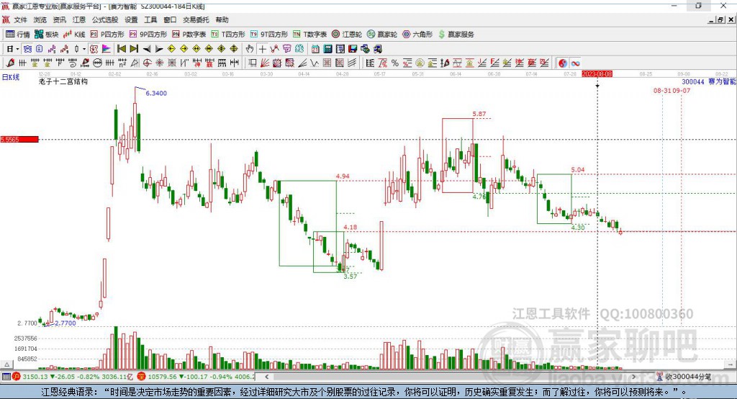Open the 六角形 hexagon tool
Screen dimensions: 737x399
tap(418, 34)
